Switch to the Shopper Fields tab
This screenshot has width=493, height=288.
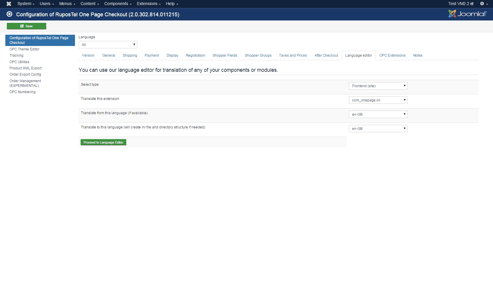click(x=225, y=55)
